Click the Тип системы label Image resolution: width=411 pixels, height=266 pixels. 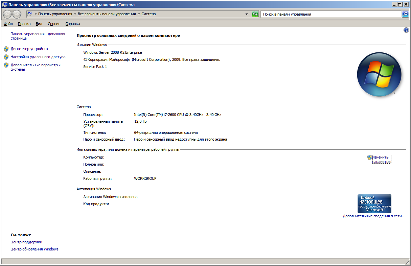click(95, 132)
